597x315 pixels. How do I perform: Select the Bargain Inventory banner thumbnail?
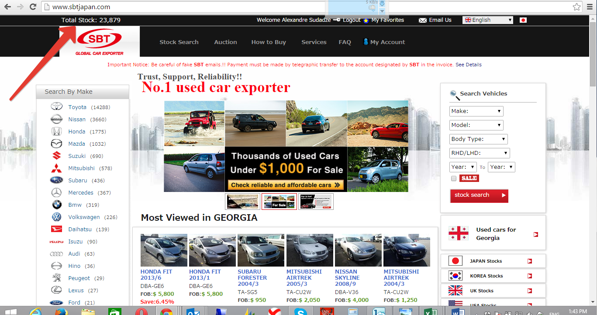243,202
